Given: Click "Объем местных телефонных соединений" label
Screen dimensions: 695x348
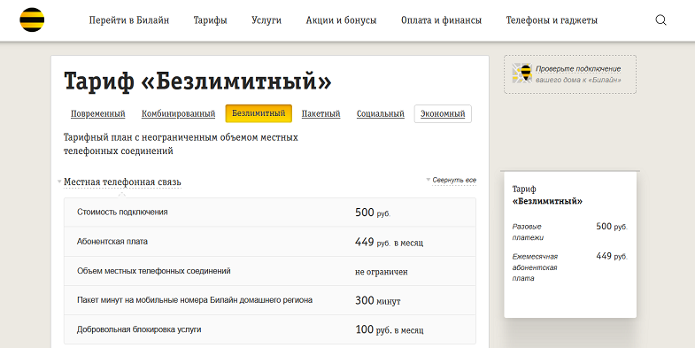Looking at the screenshot, I should (x=154, y=271).
